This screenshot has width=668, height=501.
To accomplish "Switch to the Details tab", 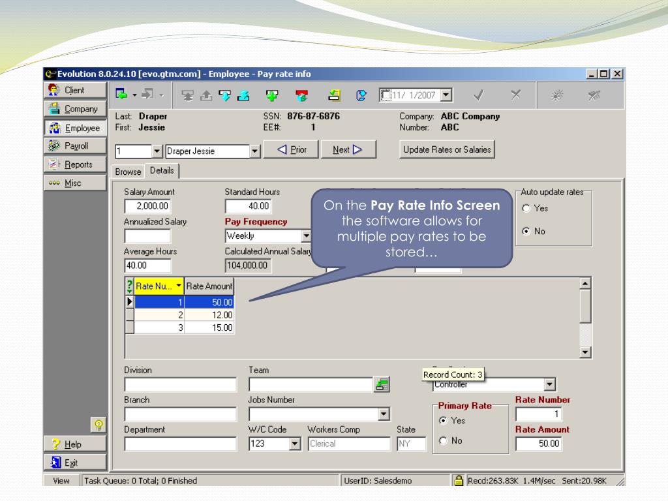I will point(162,170).
